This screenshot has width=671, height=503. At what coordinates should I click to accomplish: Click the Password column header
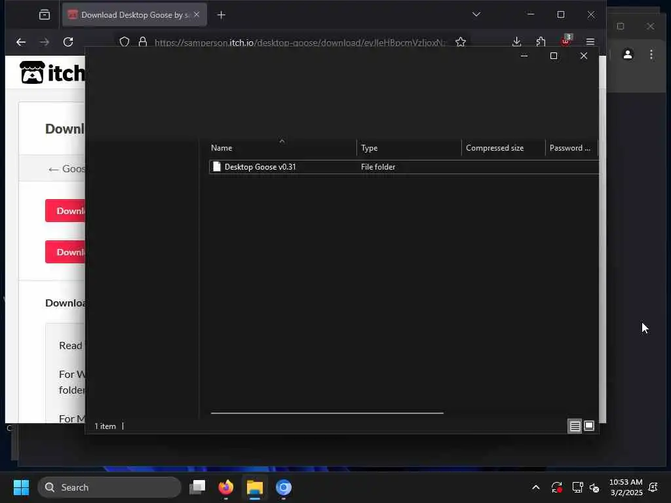click(x=571, y=148)
